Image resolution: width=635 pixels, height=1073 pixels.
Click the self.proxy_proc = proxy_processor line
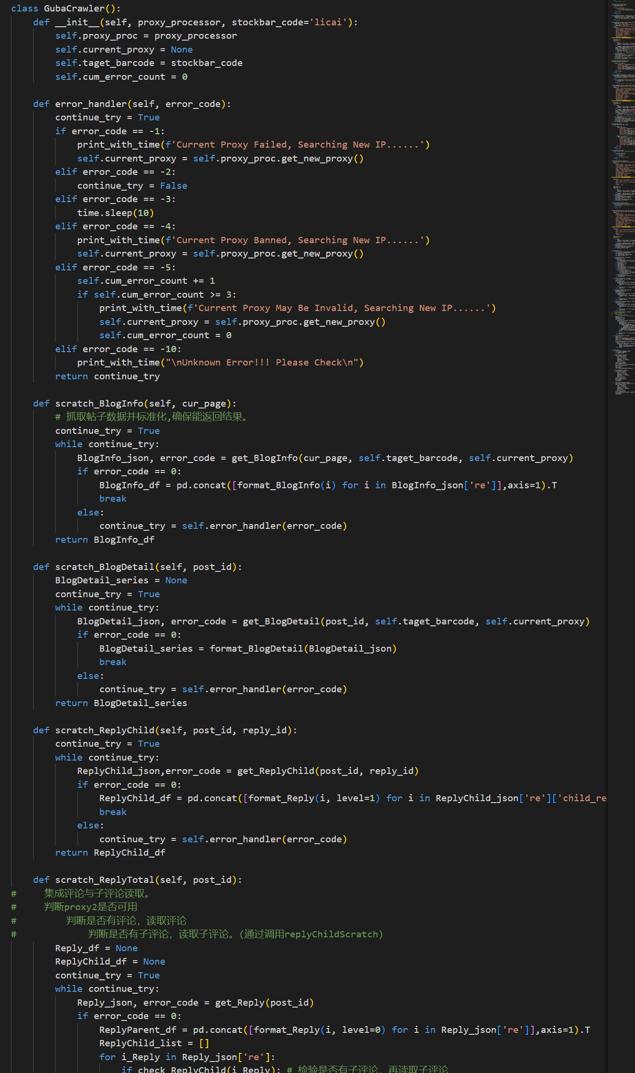point(146,35)
